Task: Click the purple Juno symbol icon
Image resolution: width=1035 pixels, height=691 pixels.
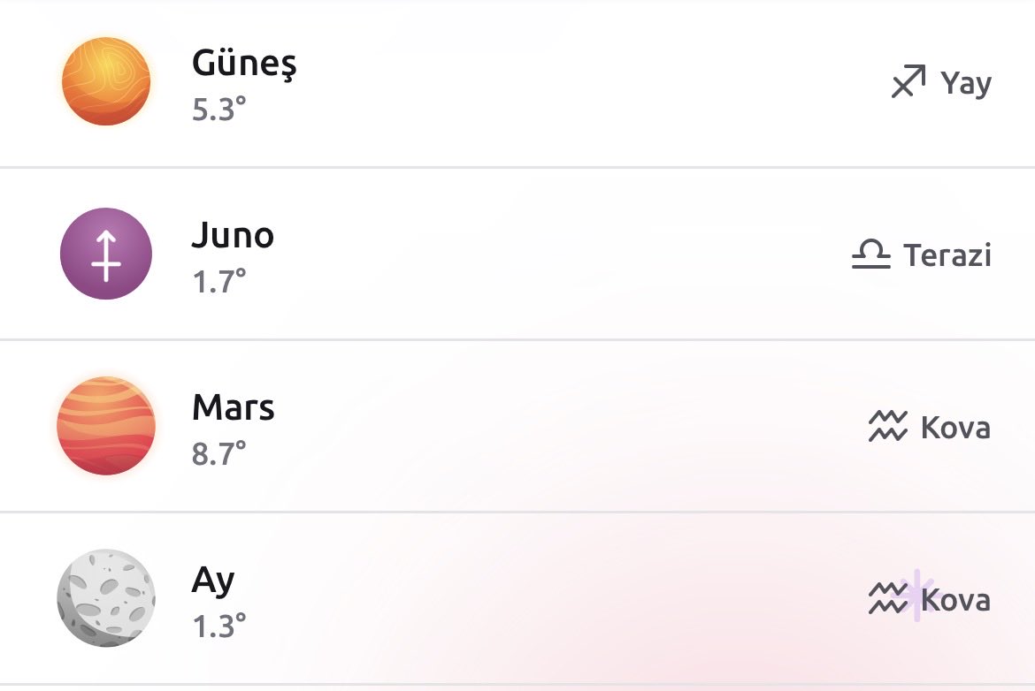Action: point(106,254)
